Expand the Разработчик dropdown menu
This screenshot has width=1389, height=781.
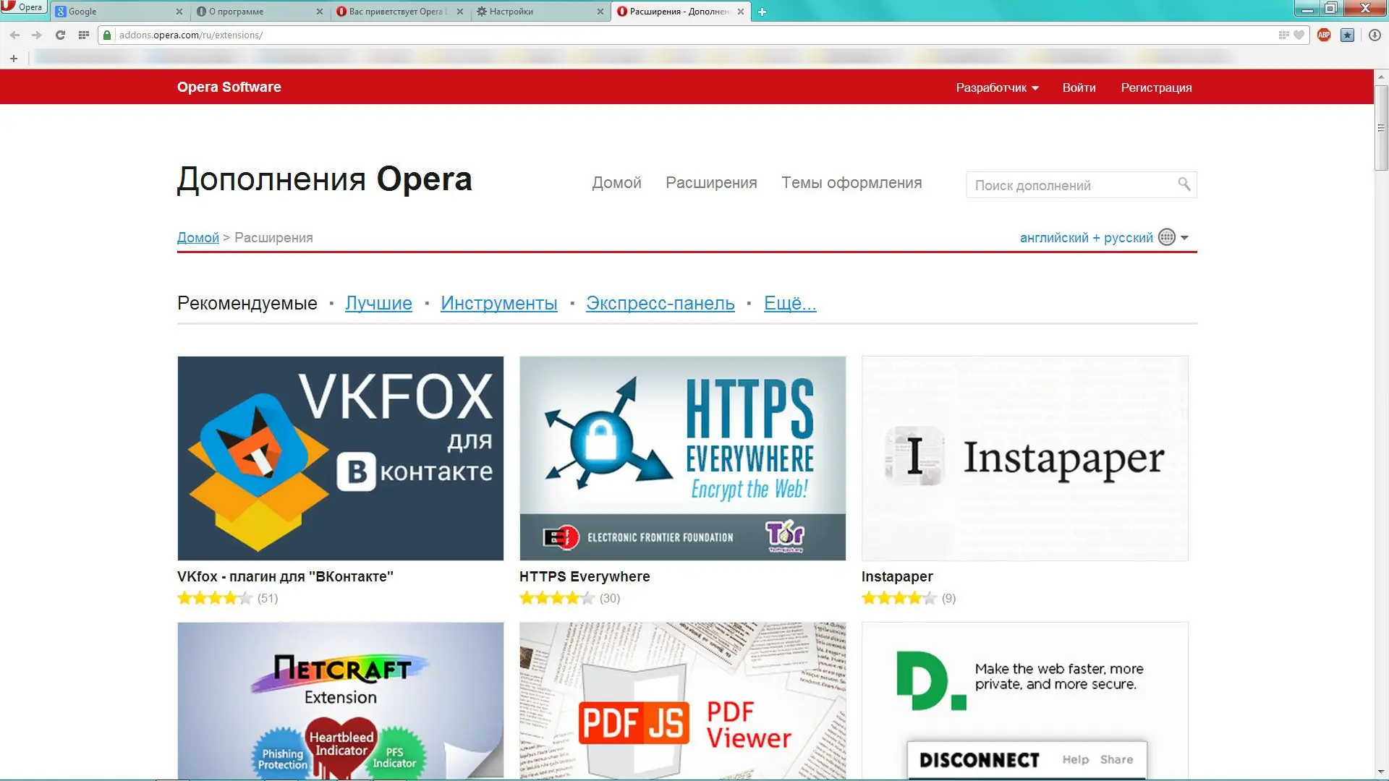[997, 88]
